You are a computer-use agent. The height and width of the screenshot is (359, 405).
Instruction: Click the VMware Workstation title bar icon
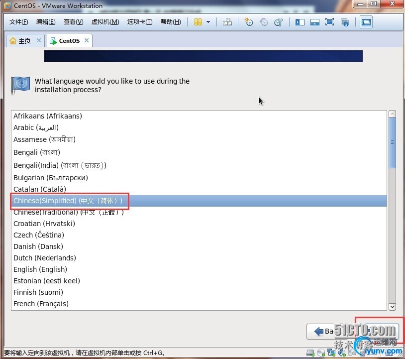click(7, 5)
